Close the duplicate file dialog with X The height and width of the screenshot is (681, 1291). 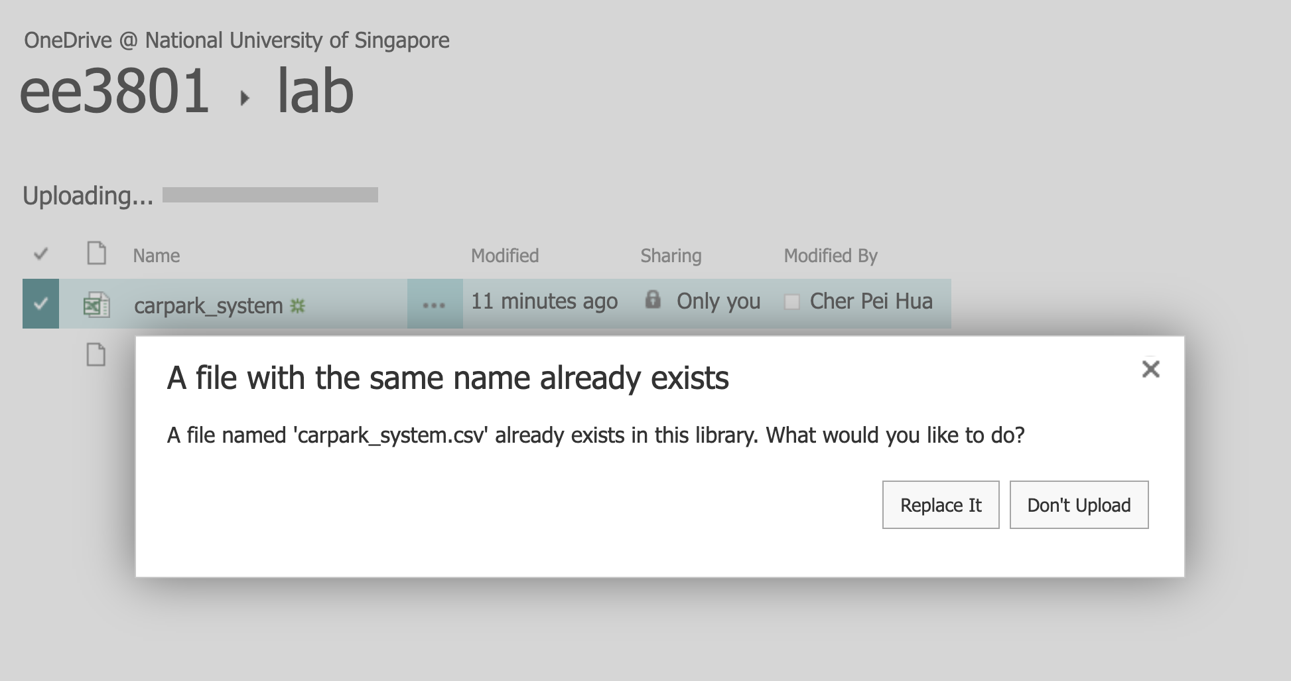pos(1150,369)
